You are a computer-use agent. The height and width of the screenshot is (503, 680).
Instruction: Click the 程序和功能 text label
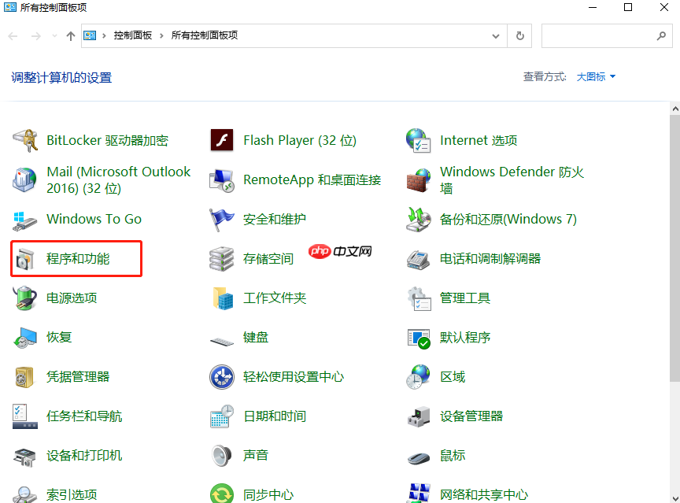coord(78,259)
